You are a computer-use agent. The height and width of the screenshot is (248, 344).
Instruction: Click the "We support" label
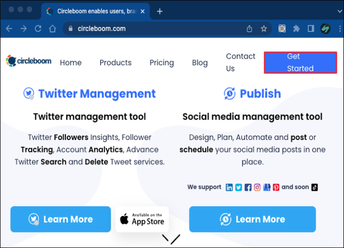click(204, 187)
